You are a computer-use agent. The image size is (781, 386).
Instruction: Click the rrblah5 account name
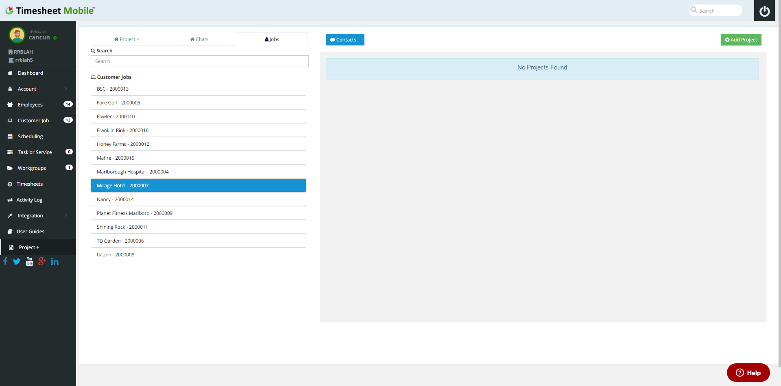click(24, 60)
